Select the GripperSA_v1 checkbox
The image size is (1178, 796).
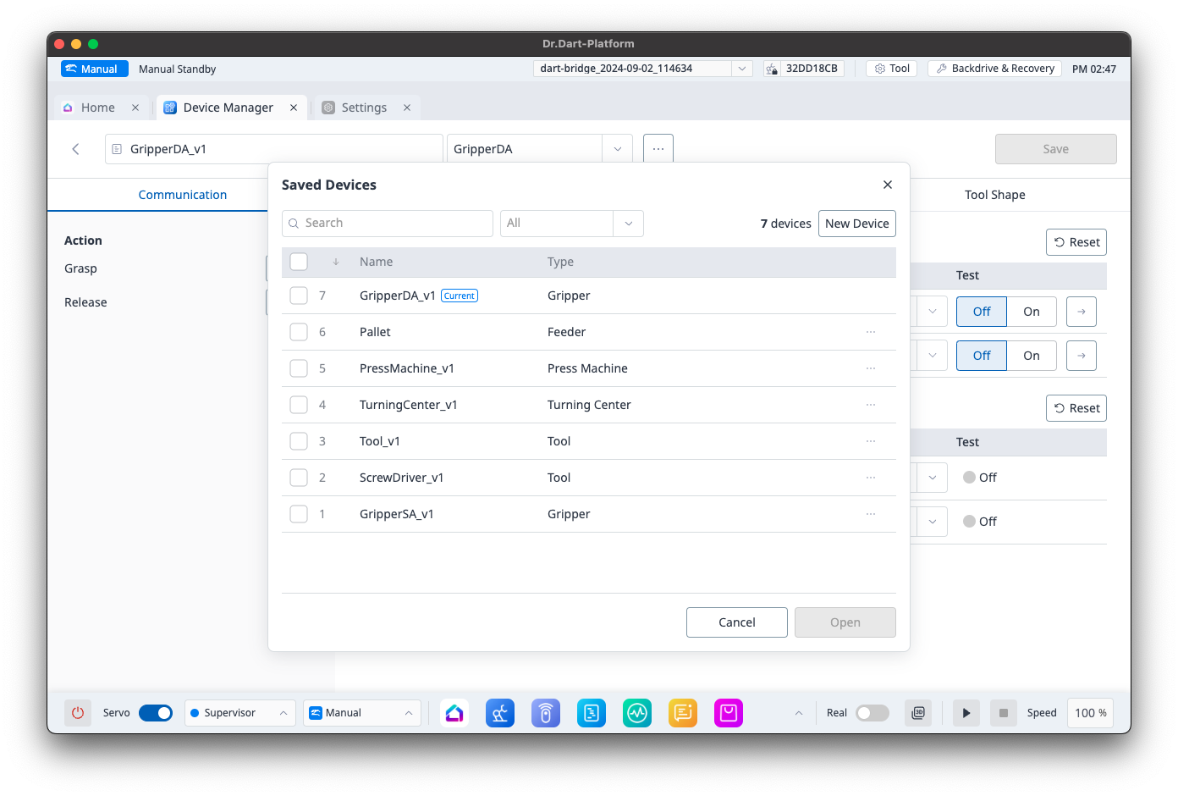click(299, 514)
